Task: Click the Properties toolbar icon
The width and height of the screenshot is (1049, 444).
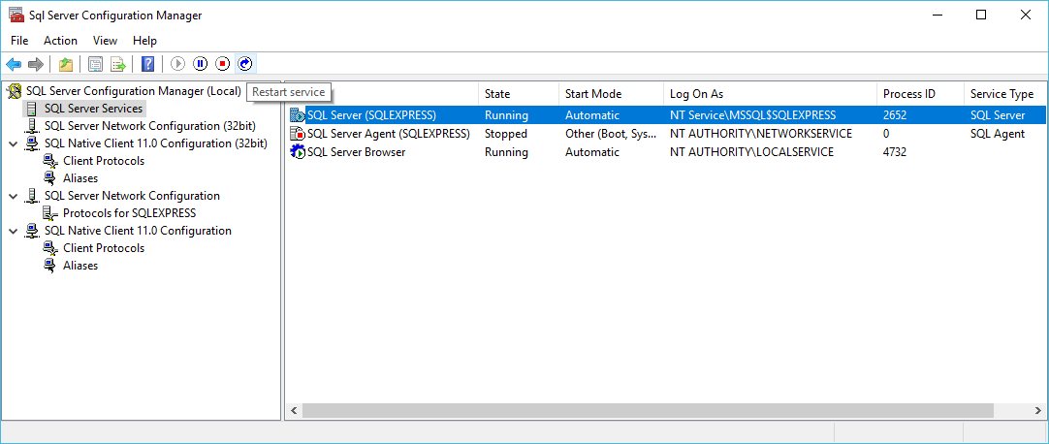Action: pos(96,64)
